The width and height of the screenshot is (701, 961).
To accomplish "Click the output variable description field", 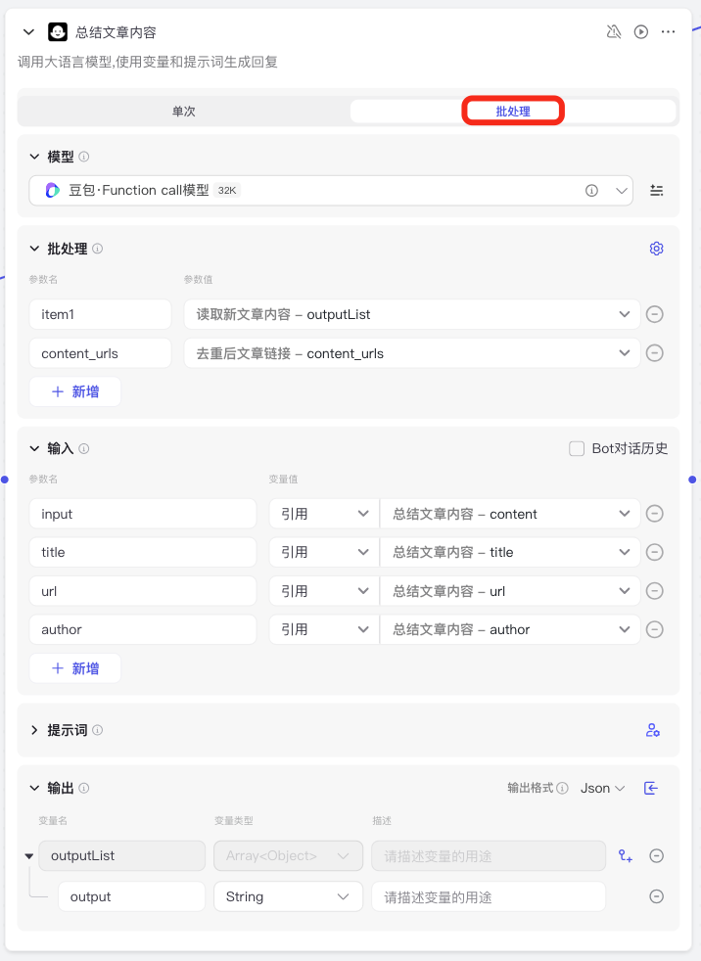I will coord(489,896).
